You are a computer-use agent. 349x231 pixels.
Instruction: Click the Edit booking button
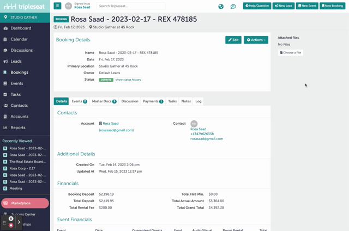233,40
